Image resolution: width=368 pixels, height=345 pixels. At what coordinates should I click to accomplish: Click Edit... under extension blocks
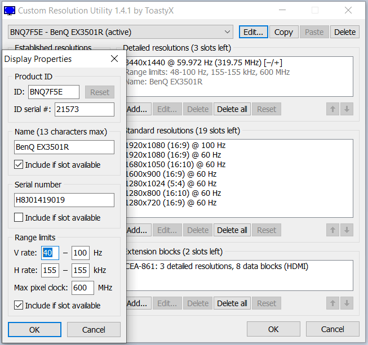point(167,303)
